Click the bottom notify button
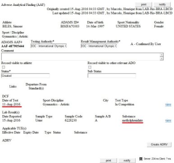174x163 pixels. coord(127,161)
